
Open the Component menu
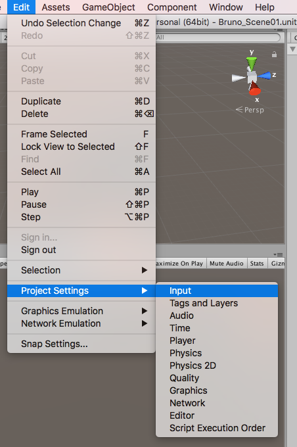click(x=172, y=7)
